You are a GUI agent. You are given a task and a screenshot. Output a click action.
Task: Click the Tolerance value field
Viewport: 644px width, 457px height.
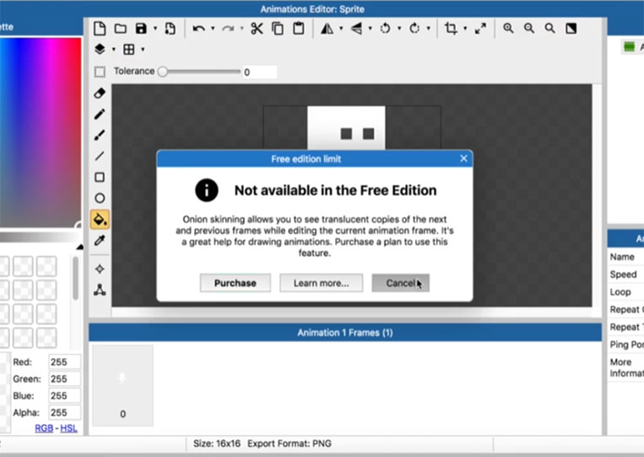(x=260, y=73)
